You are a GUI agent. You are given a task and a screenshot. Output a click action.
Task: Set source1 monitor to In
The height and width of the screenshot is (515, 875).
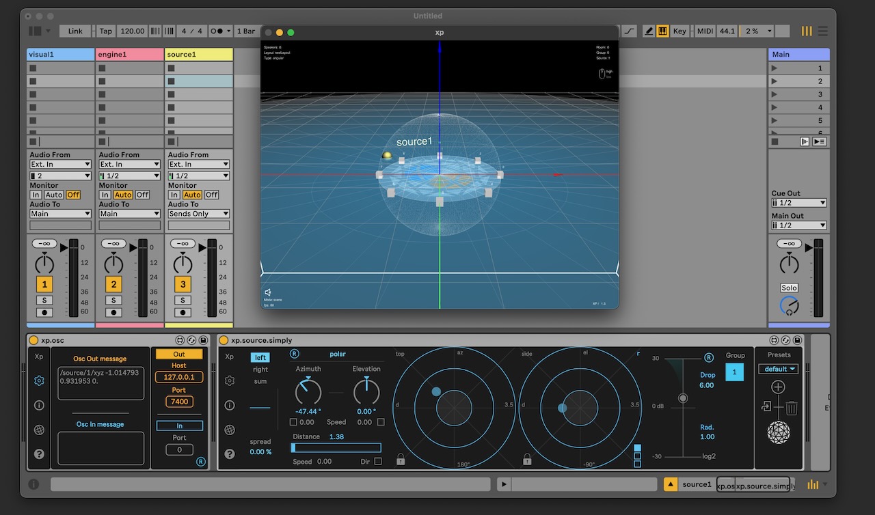tap(174, 195)
